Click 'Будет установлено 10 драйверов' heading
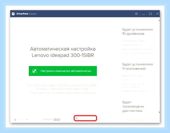170x133 pixels. (x=138, y=32)
